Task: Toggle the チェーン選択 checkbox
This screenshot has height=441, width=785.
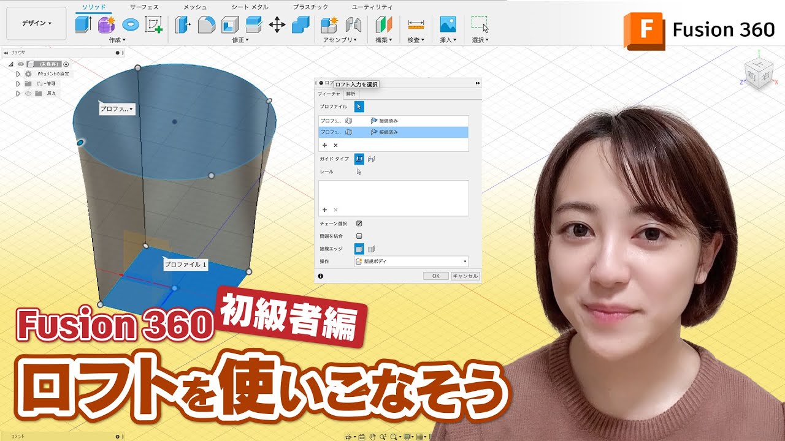Action: (359, 224)
